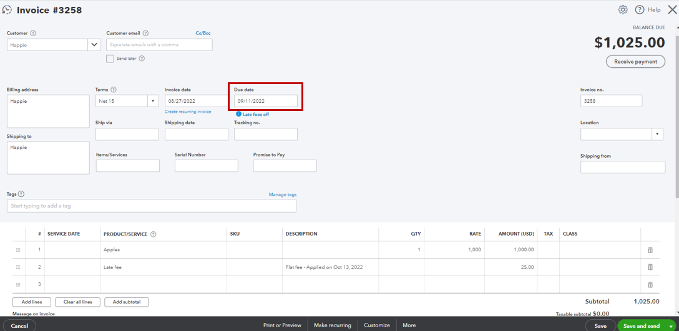Screen dimensions: 679x331
Task: Click the Help question mark icon
Action: pos(640,10)
